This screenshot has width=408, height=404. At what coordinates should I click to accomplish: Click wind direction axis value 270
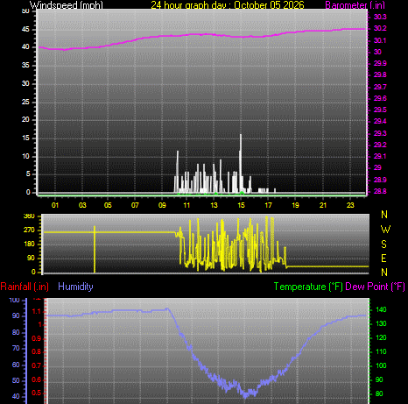(29, 230)
